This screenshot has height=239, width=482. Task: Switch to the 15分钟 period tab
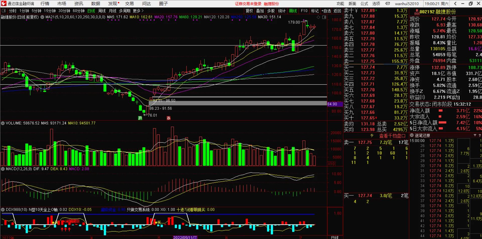(50, 11)
